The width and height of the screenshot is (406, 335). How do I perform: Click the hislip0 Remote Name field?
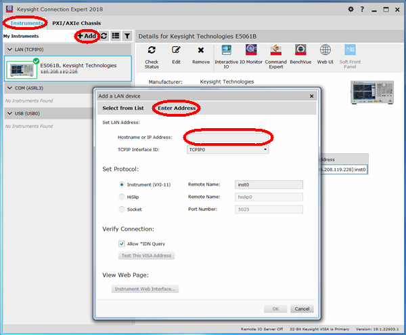tap(269, 197)
